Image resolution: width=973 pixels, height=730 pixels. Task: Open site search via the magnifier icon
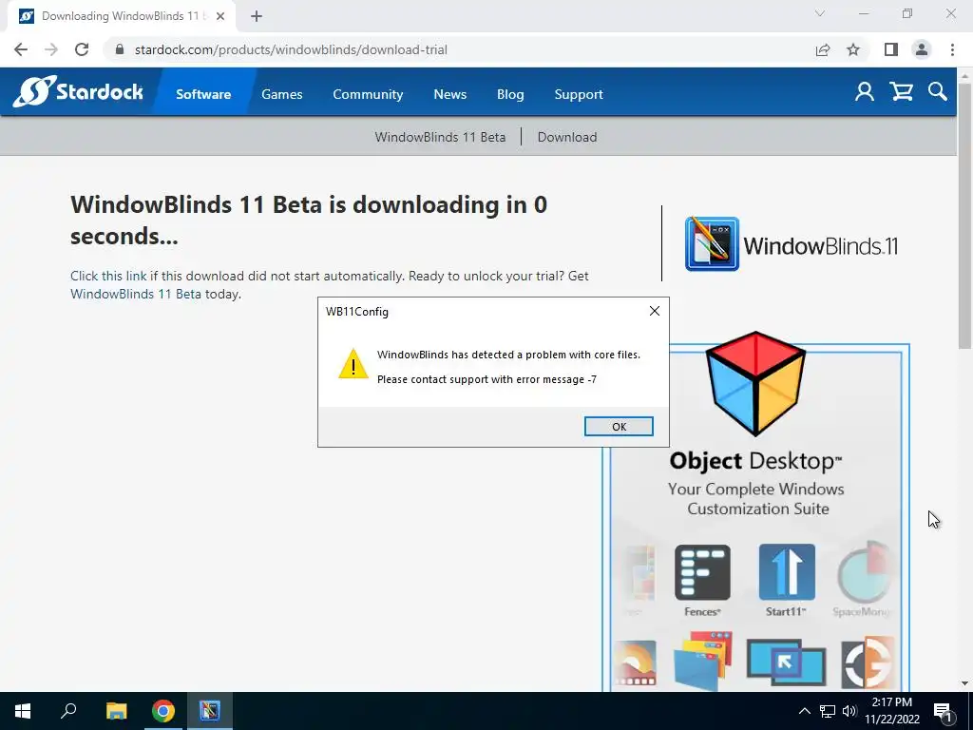[x=938, y=92]
